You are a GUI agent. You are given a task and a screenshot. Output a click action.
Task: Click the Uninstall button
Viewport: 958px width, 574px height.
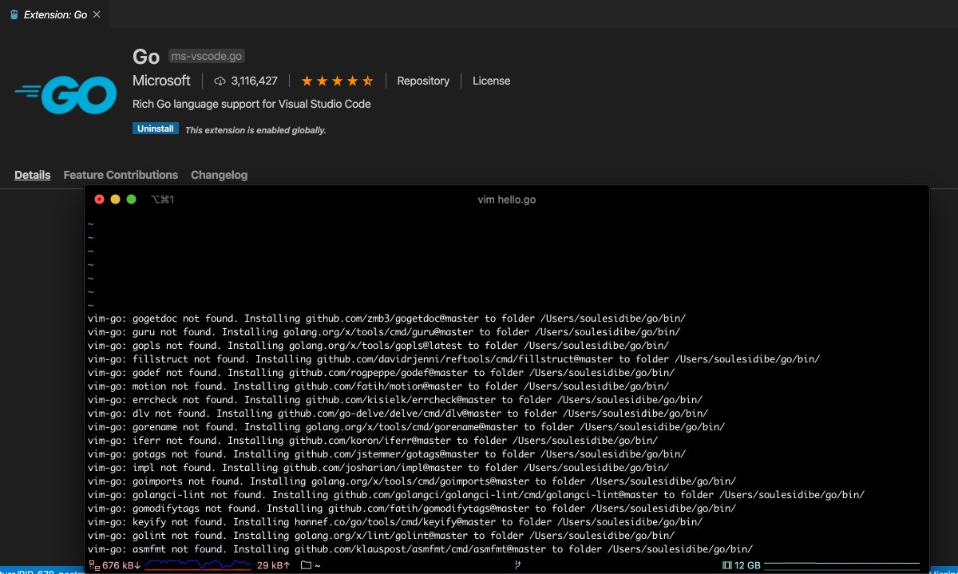[x=155, y=128]
